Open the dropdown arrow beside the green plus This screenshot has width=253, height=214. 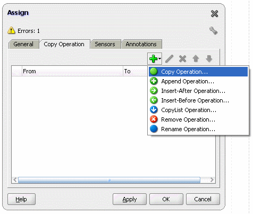point(159,58)
